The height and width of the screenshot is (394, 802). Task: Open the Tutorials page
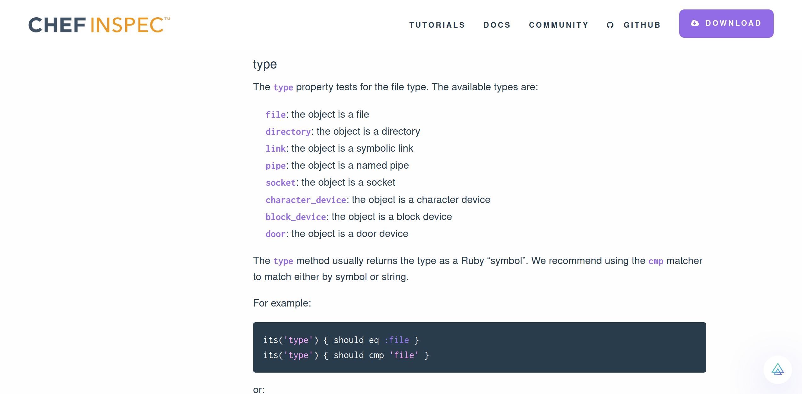pos(437,25)
